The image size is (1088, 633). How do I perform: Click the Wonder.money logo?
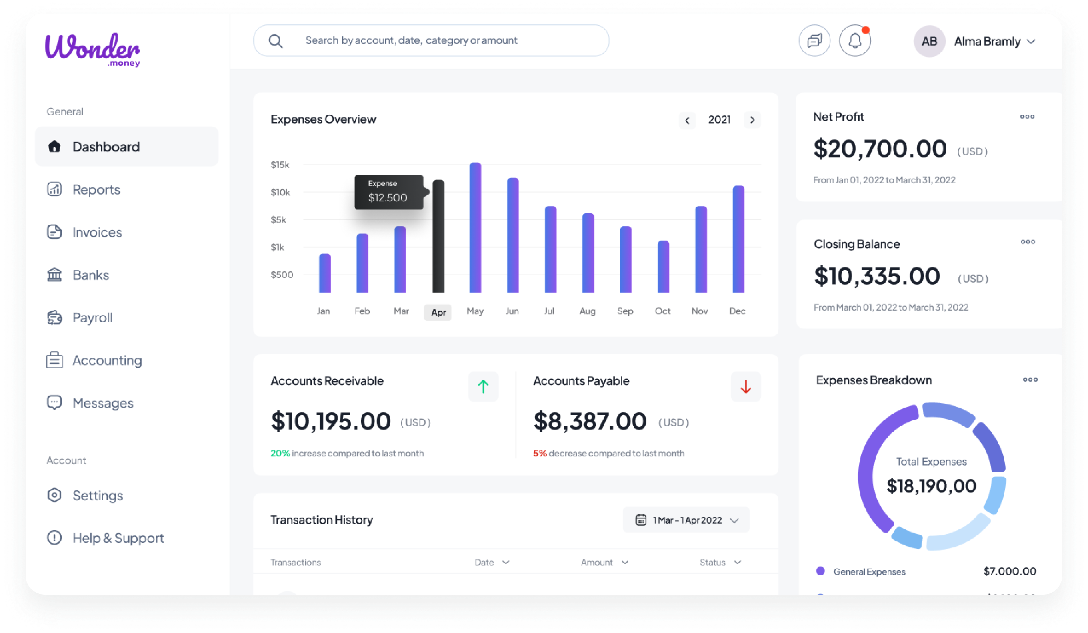[92, 50]
